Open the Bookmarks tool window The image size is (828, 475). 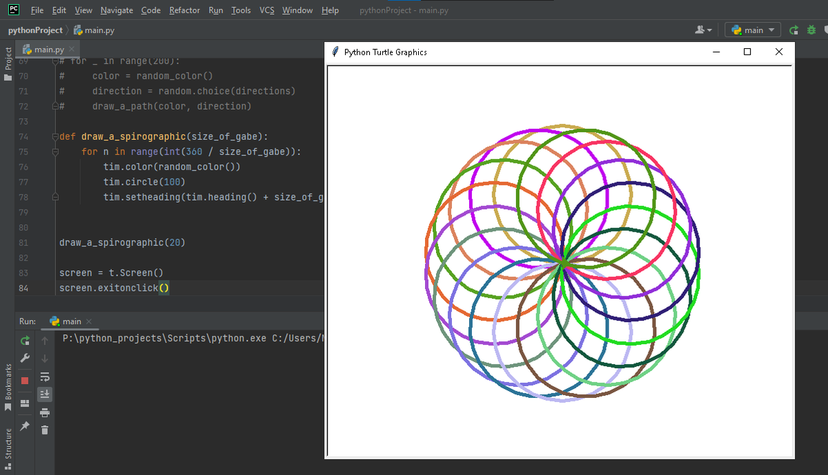click(8, 387)
